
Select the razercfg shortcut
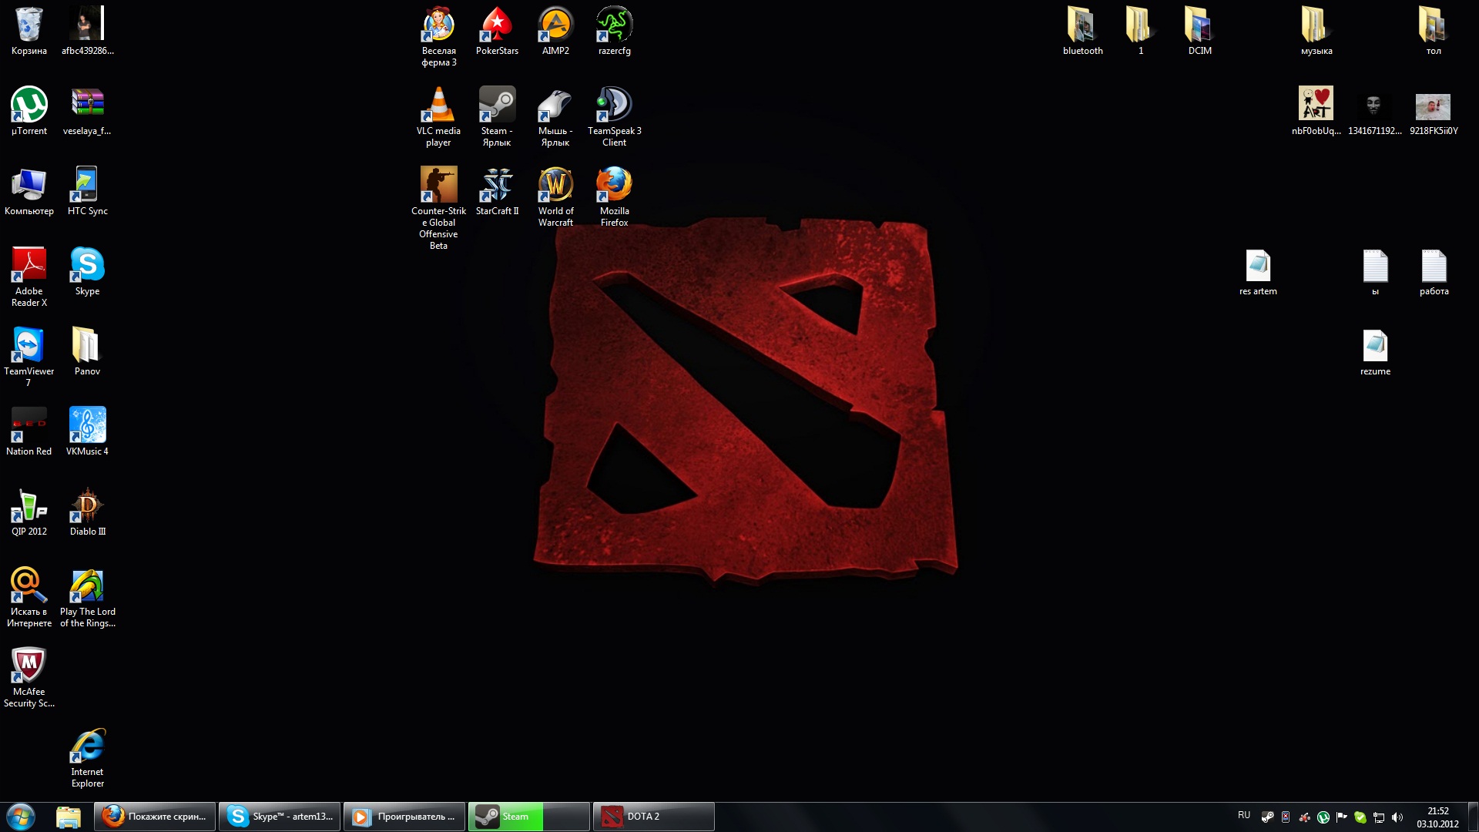click(x=615, y=31)
